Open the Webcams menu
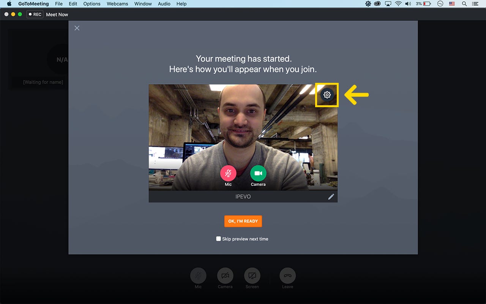The image size is (486, 304). (x=117, y=4)
